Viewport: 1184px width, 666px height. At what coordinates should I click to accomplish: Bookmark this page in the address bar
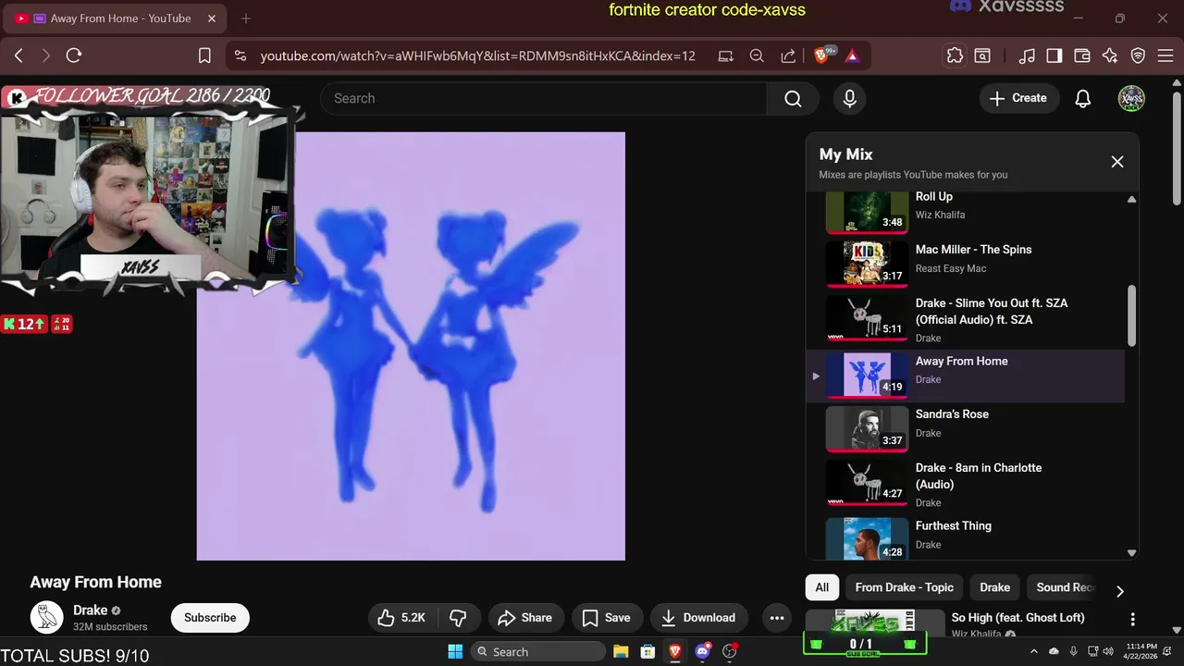tap(204, 55)
